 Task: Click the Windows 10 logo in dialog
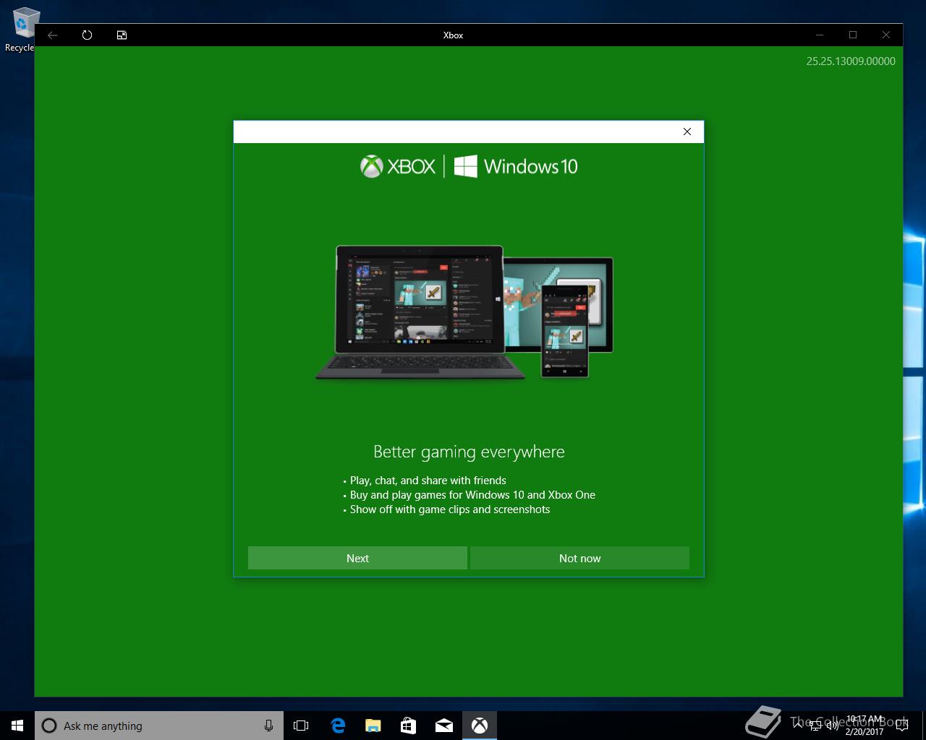coord(516,166)
